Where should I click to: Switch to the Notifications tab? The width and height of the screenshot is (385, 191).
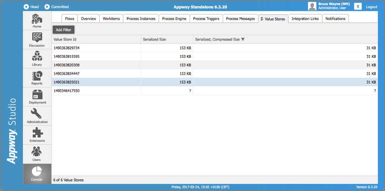pos(336,18)
